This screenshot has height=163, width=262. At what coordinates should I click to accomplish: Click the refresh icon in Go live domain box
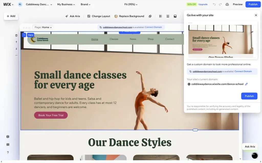(190, 72)
